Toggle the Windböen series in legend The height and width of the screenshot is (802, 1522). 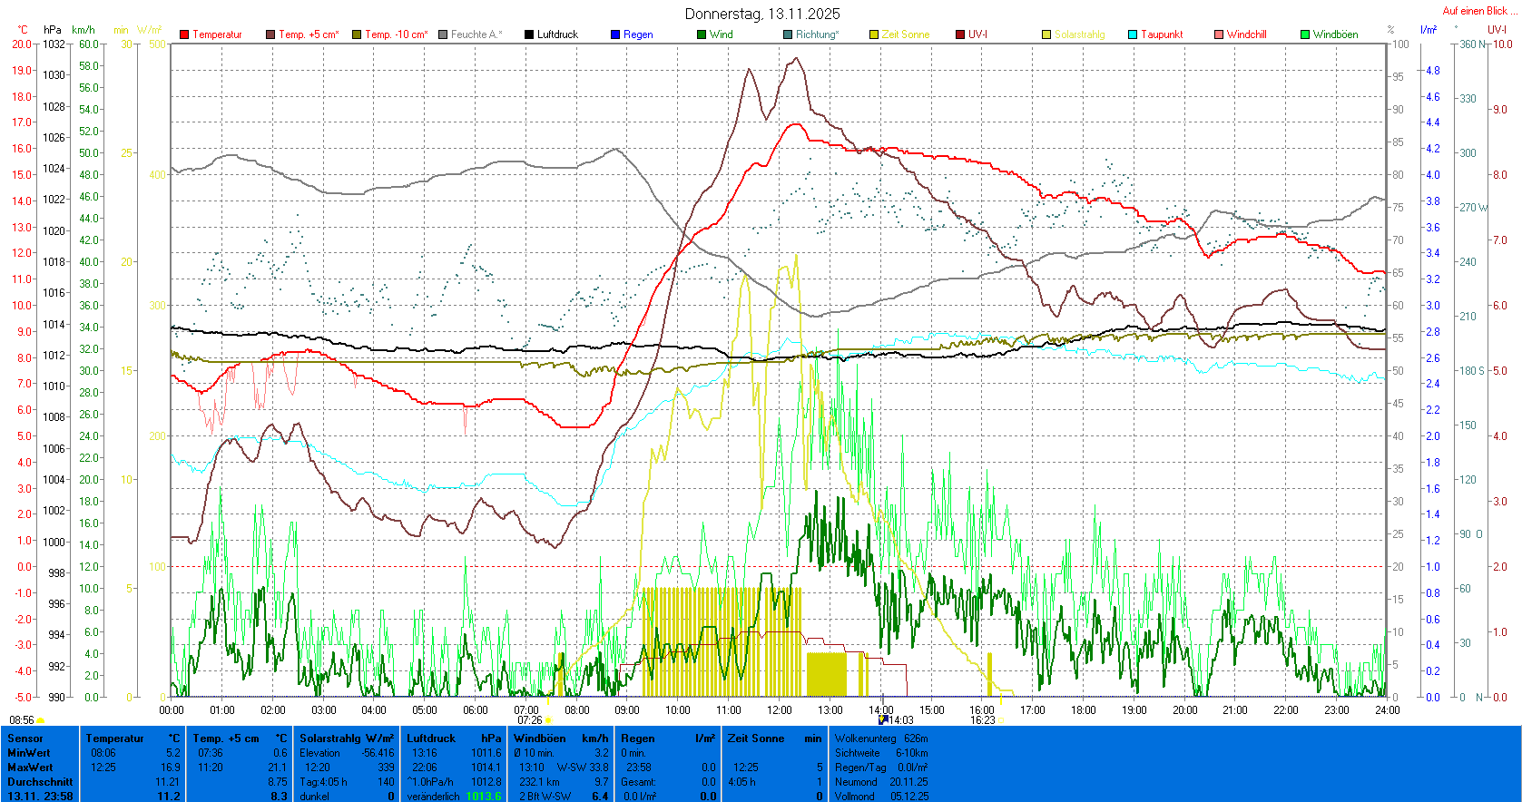1335,34
